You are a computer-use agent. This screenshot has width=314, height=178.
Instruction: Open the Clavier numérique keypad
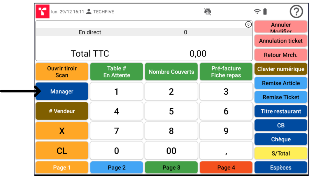[281, 69]
